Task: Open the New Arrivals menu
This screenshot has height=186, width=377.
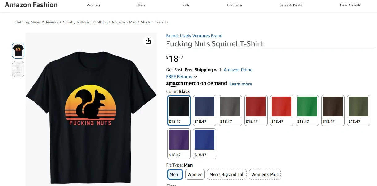Action: pos(350,5)
